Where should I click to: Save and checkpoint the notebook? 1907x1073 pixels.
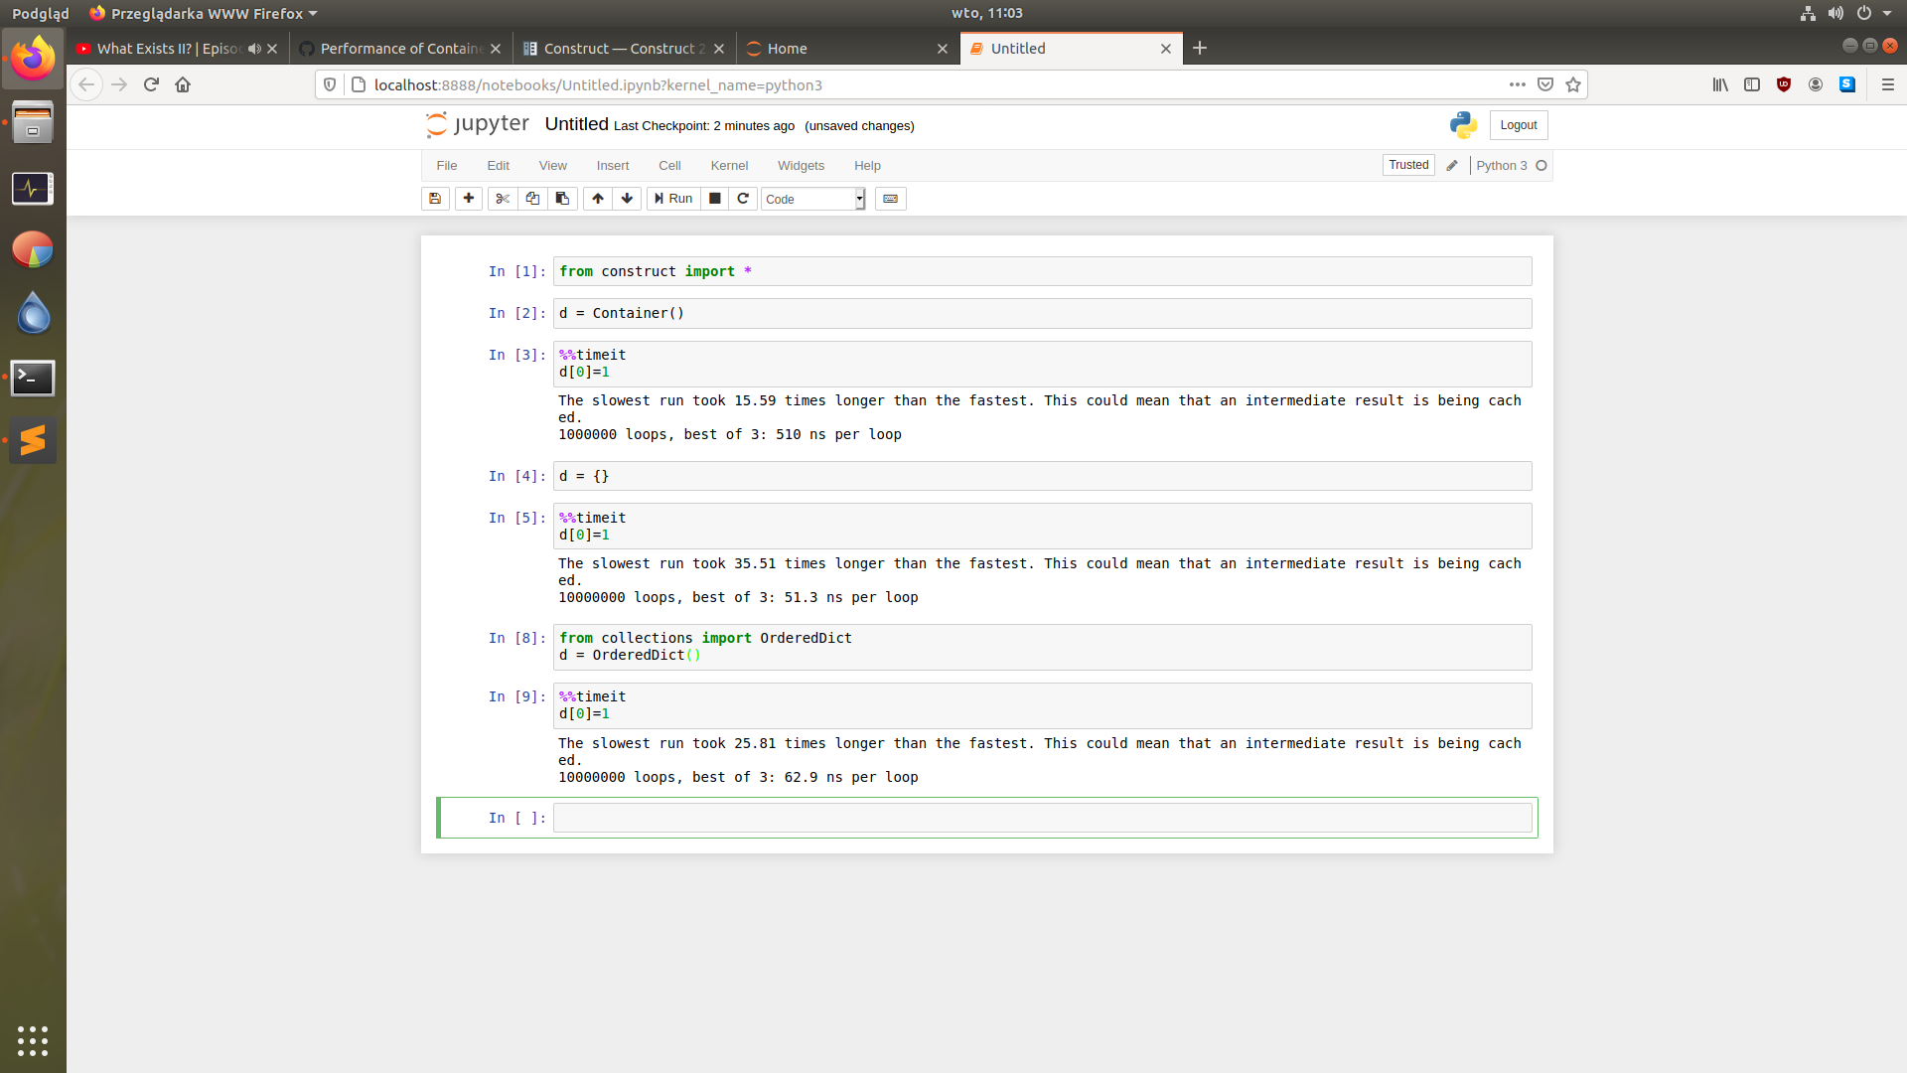pyautogui.click(x=435, y=199)
